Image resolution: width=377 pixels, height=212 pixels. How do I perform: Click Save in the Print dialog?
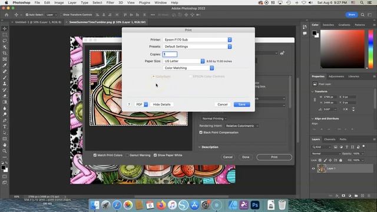[242, 105]
